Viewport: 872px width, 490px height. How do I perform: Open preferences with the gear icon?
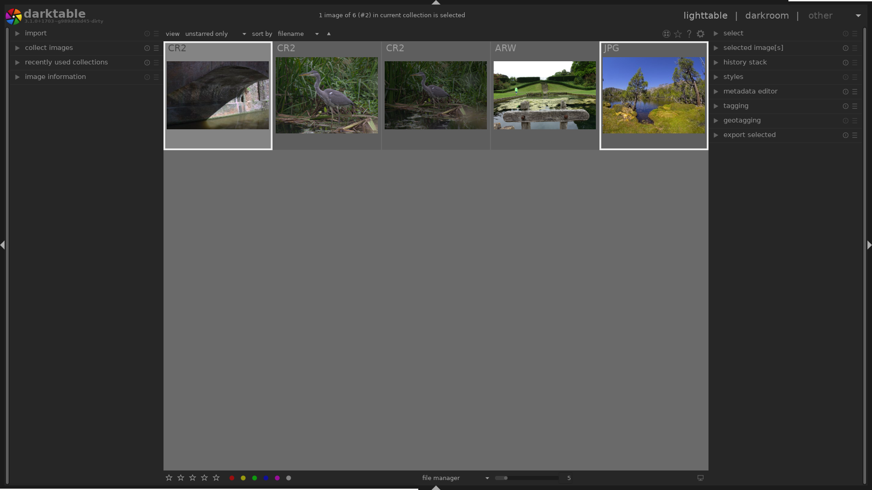pos(700,34)
